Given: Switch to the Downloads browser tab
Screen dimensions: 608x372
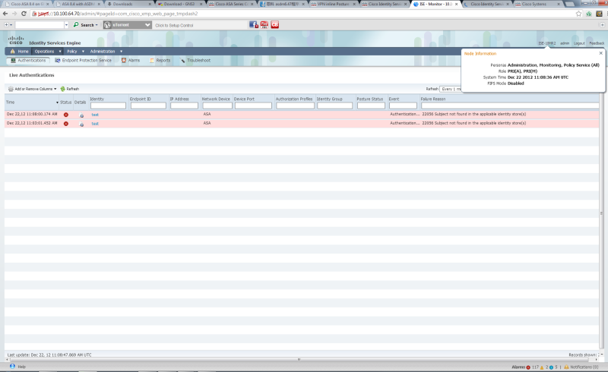Looking at the screenshot, I should tap(128, 4).
